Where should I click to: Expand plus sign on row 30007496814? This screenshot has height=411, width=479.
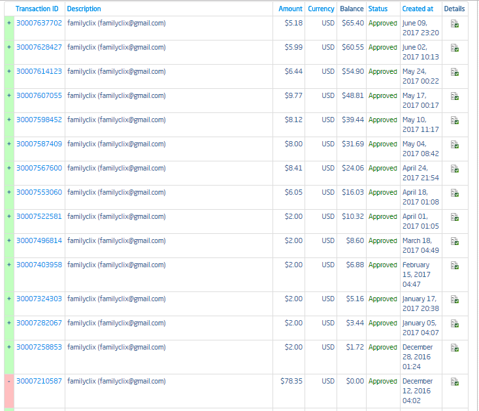pos(9,240)
